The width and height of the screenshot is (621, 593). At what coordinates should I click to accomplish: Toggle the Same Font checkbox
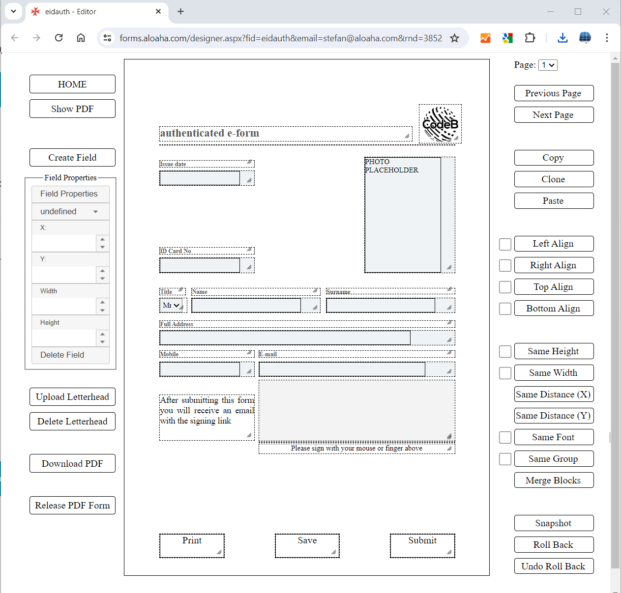[505, 437]
